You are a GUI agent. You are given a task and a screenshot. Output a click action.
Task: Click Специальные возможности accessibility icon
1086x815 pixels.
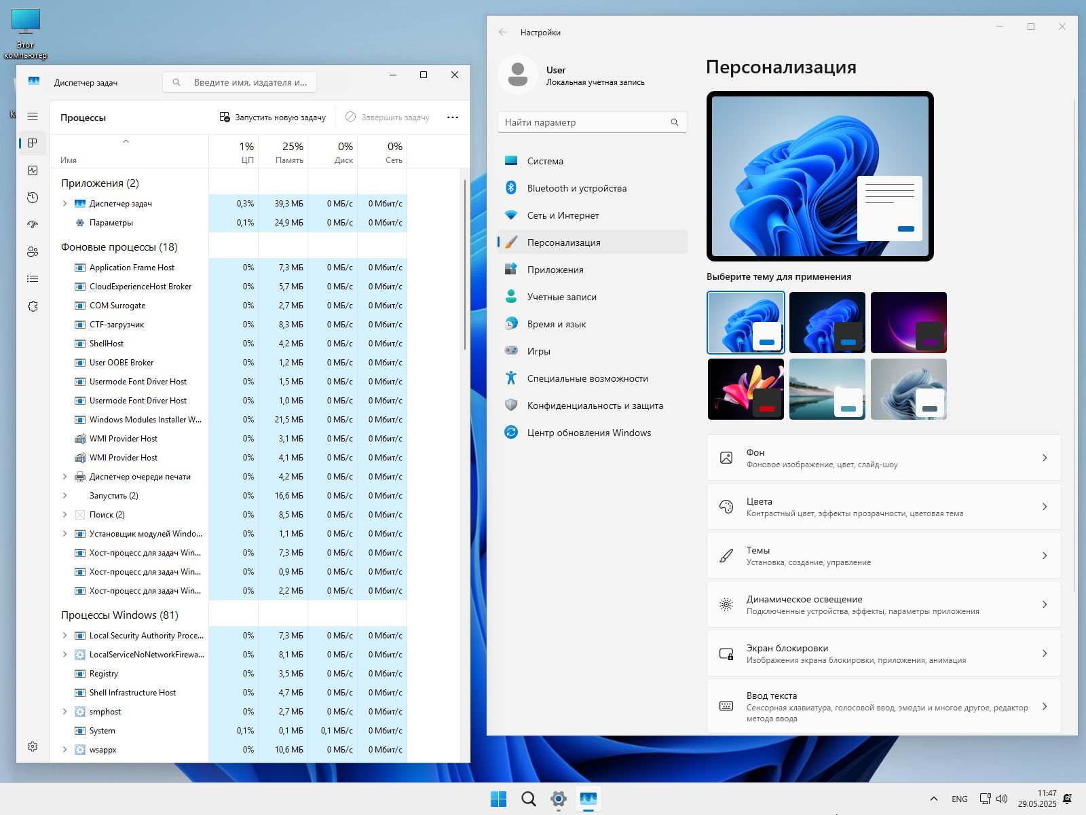coord(511,378)
